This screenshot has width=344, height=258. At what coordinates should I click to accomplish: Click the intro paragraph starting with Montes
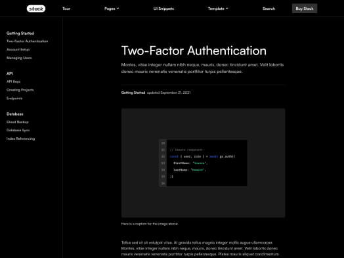click(x=202, y=68)
